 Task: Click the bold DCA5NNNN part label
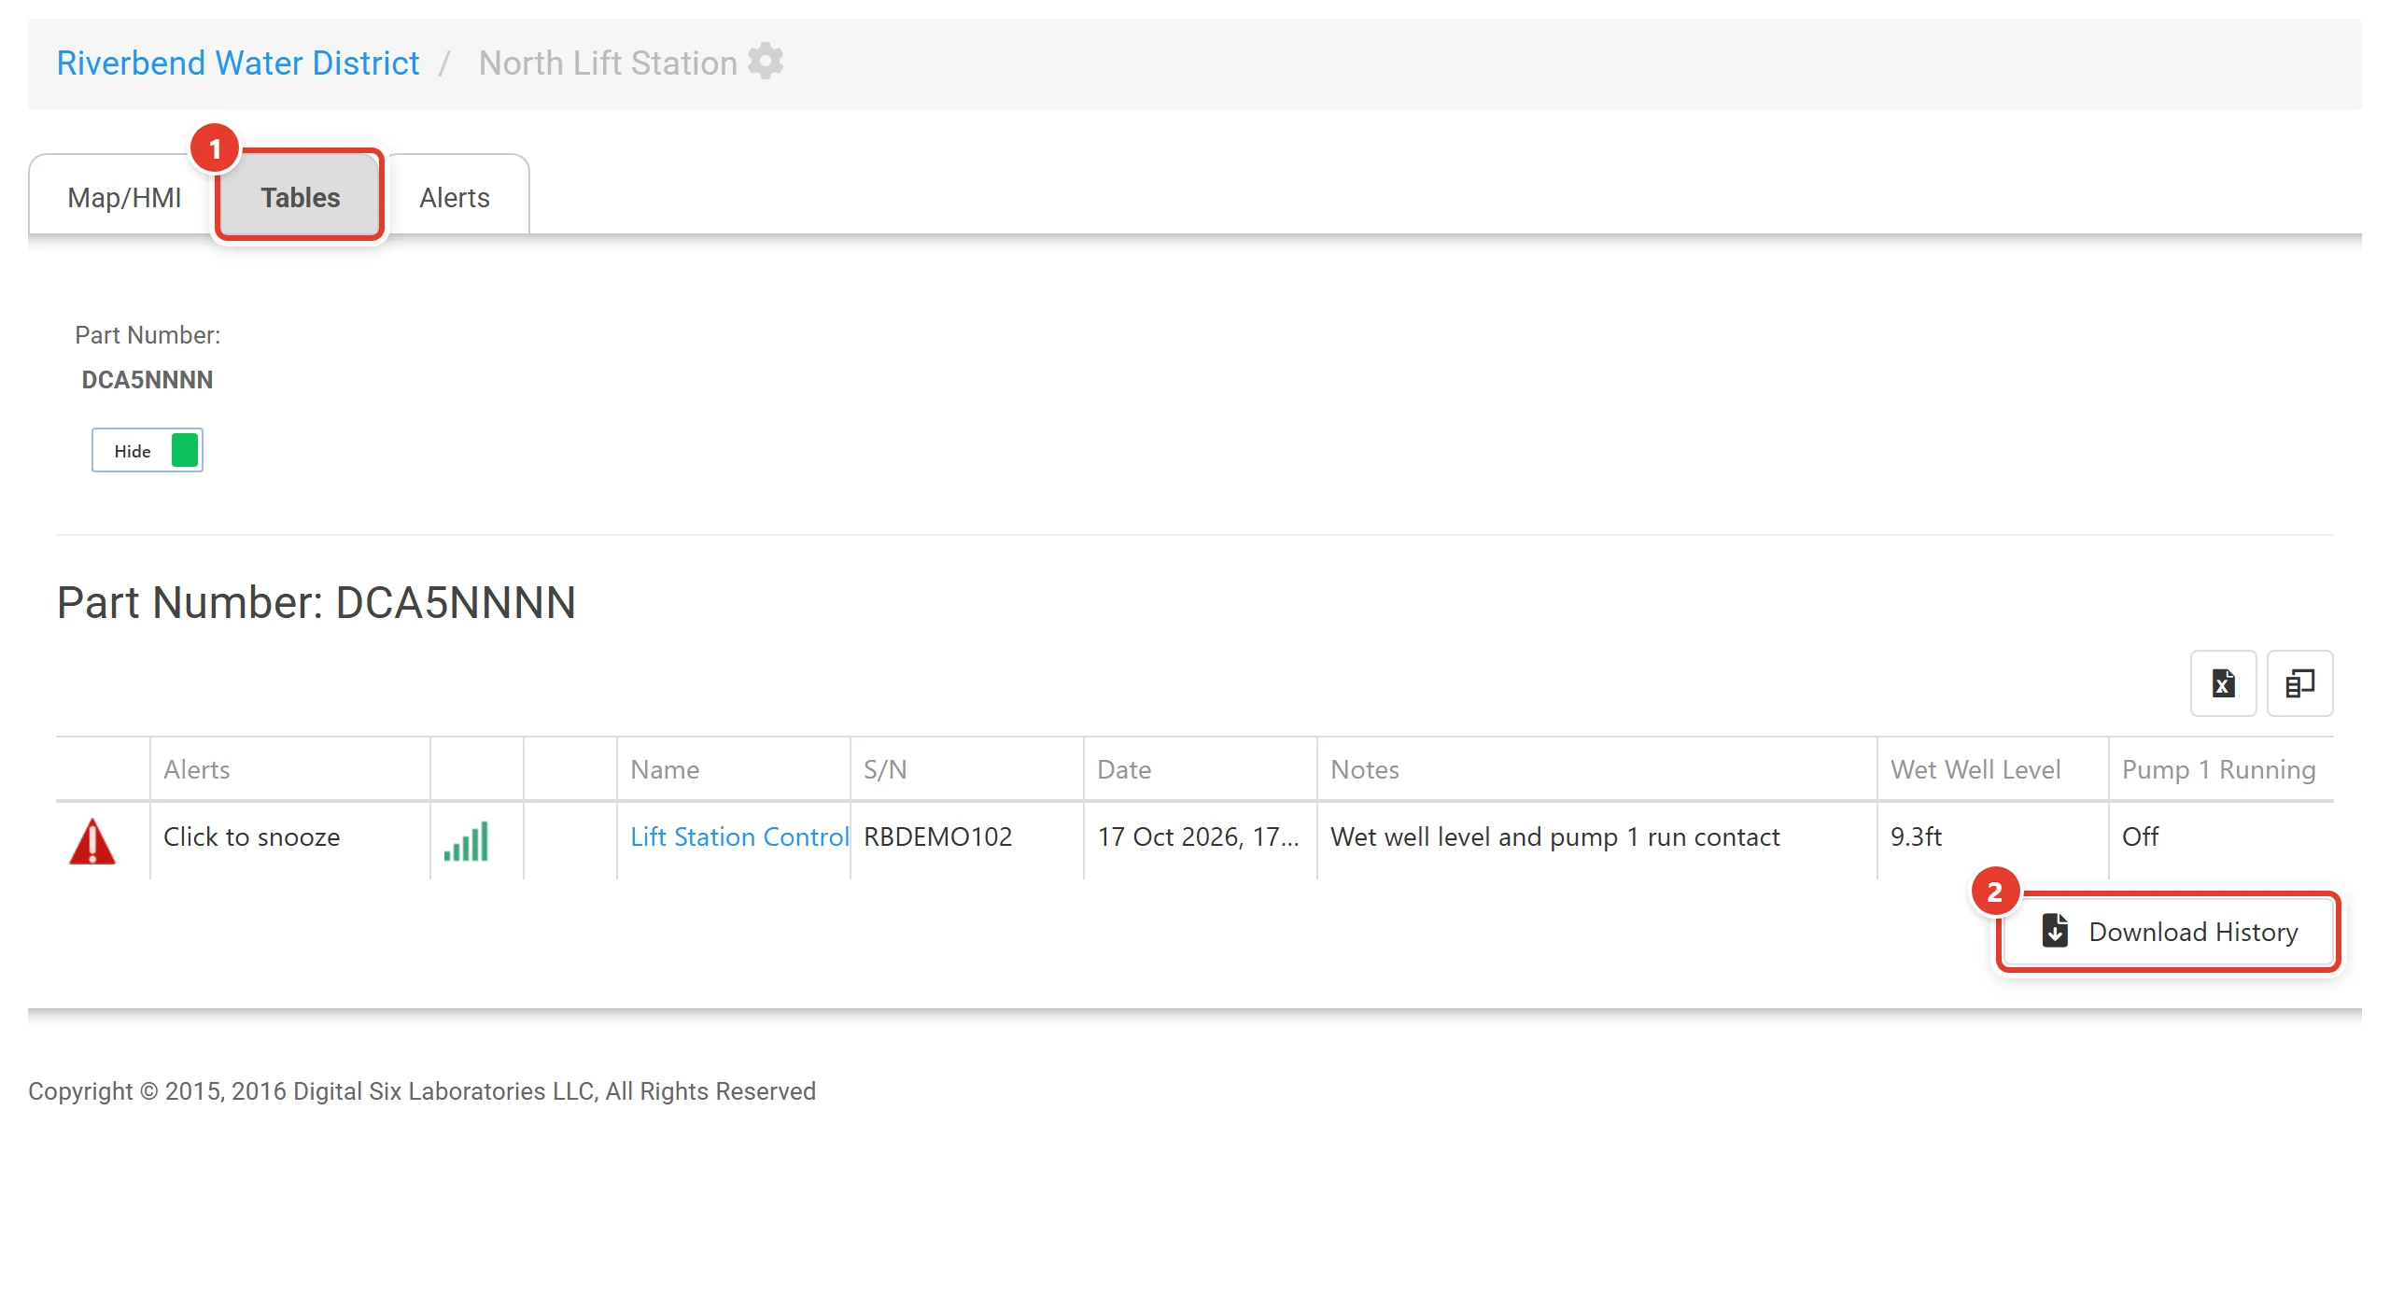click(x=148, y=380)
